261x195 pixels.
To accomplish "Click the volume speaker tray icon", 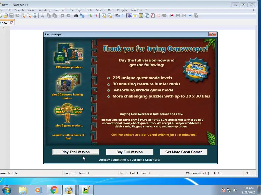I will click(x=235, y=190).
